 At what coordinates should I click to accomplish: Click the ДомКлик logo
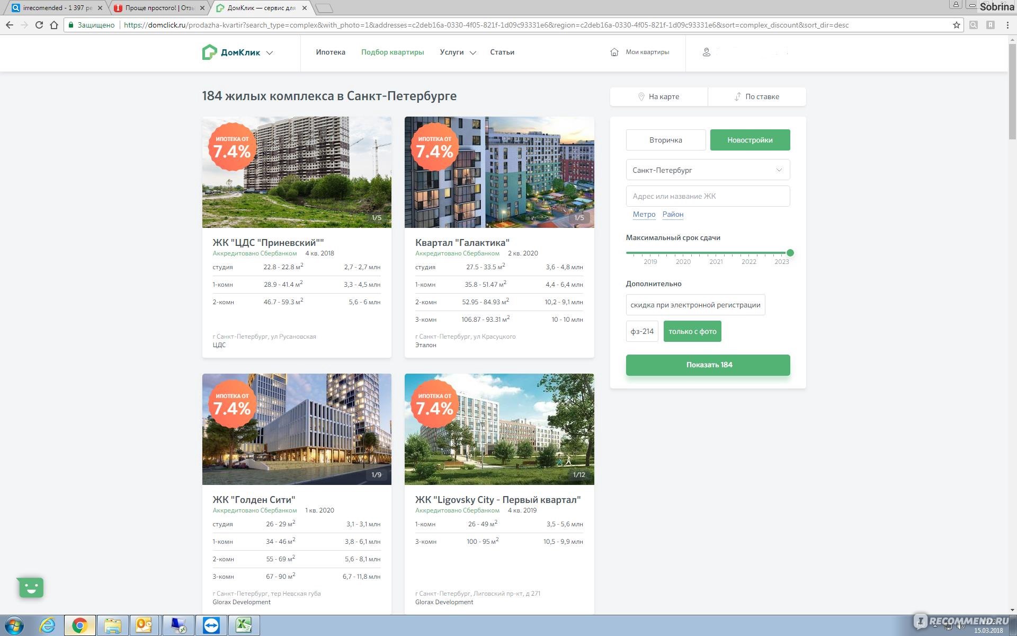[x=231, y=52]
